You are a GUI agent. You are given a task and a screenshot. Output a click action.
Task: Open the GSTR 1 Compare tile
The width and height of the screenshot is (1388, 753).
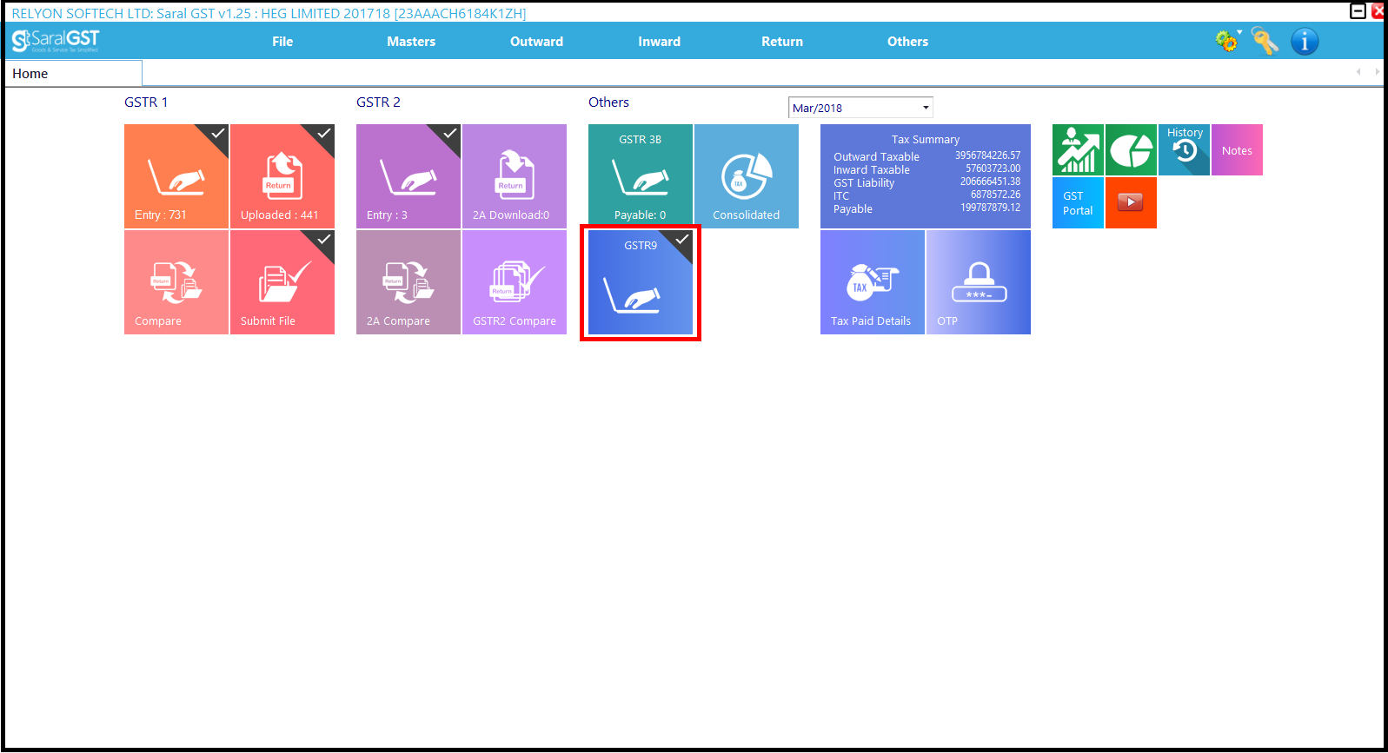(176, 282)
